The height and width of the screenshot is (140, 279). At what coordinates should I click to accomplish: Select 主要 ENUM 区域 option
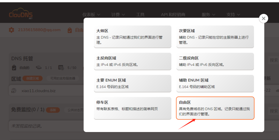pos(133,83)
